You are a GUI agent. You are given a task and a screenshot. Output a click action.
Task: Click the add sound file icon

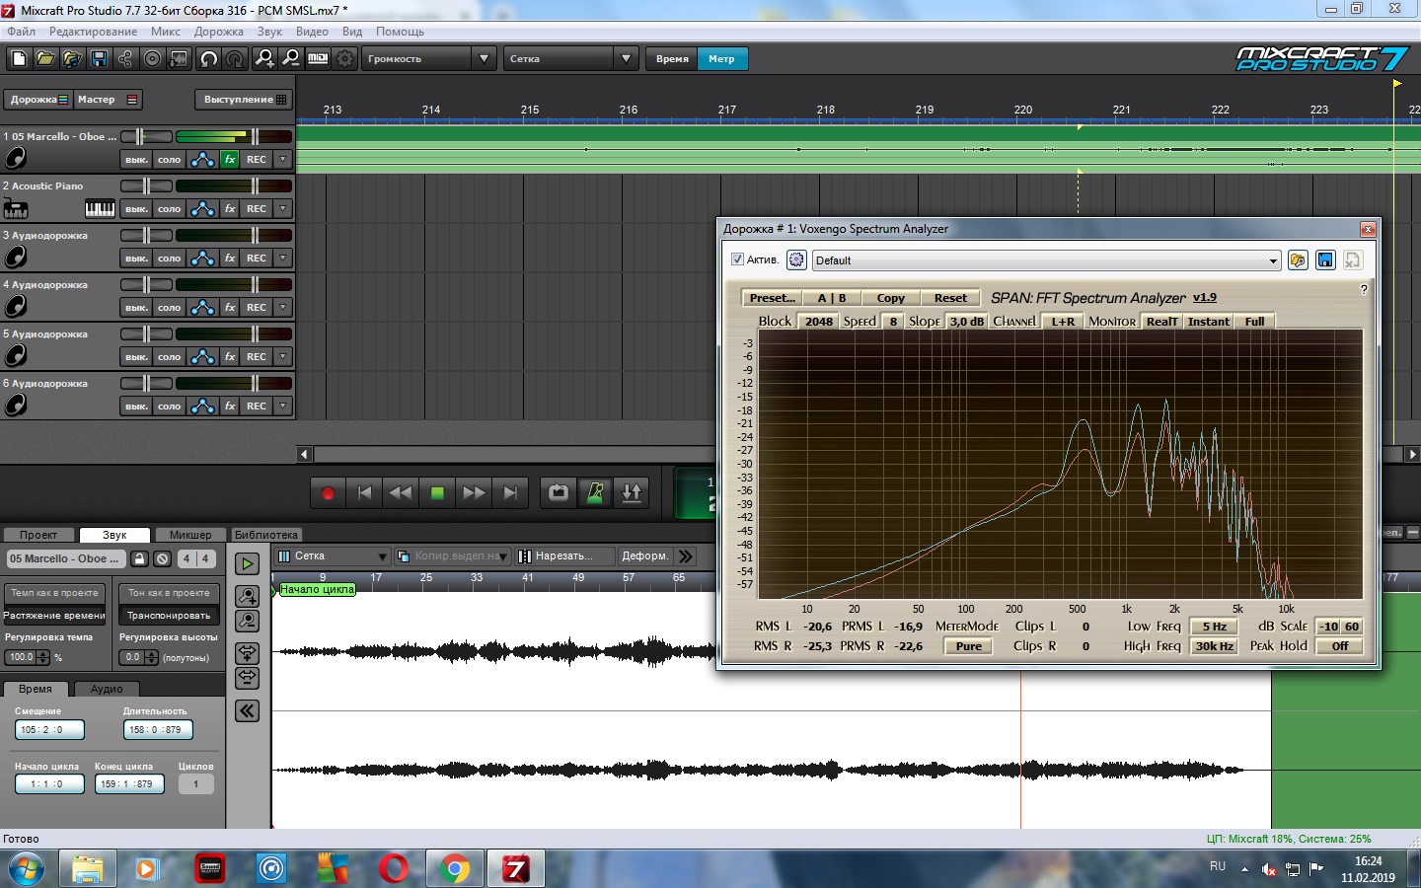point(72,59)
